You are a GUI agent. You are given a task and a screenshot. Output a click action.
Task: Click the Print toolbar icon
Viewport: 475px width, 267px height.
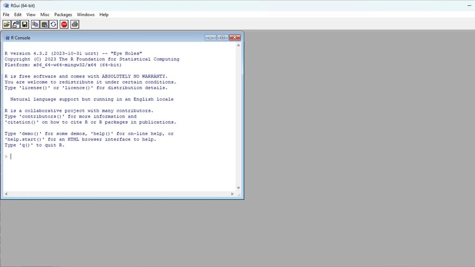pyautogui.click(x=75, y=24)
